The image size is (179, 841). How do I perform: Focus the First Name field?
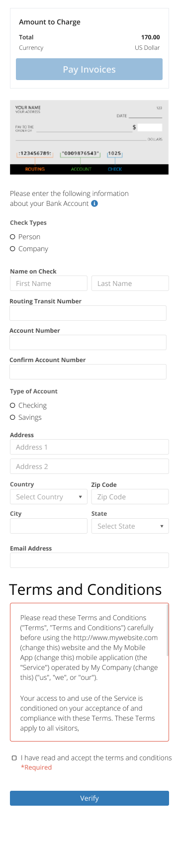pyautogui.click(x=49, y=283)
